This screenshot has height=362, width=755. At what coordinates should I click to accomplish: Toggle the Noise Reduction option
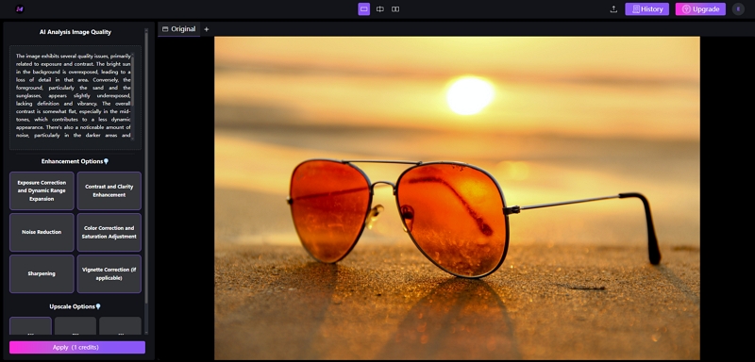42,232
